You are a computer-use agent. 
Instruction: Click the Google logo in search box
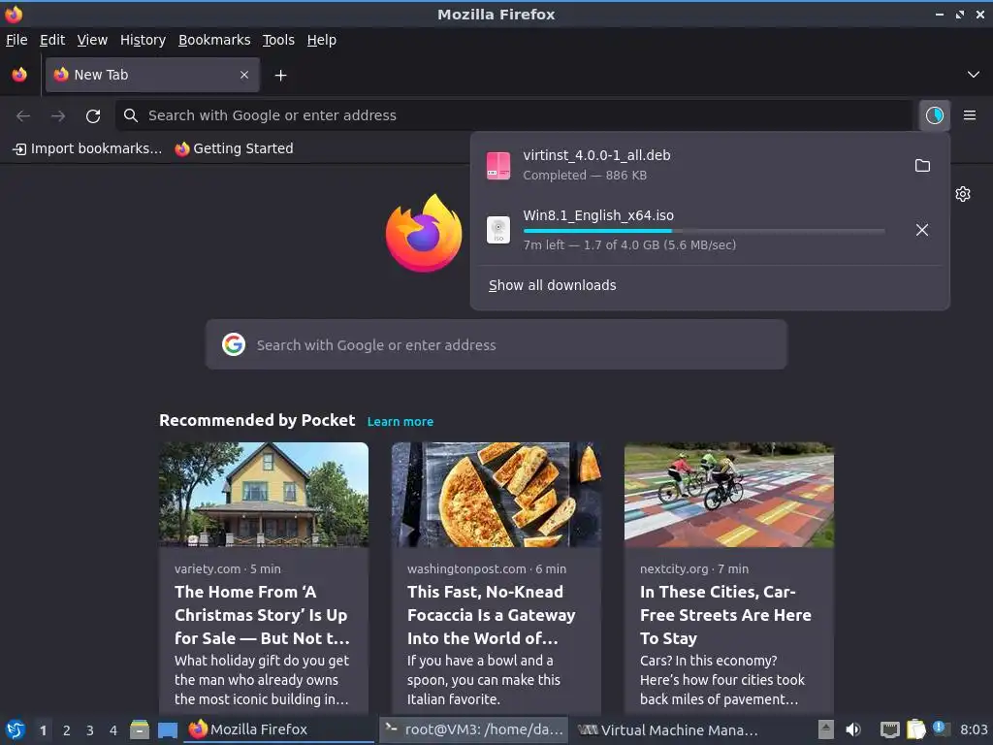234,344
